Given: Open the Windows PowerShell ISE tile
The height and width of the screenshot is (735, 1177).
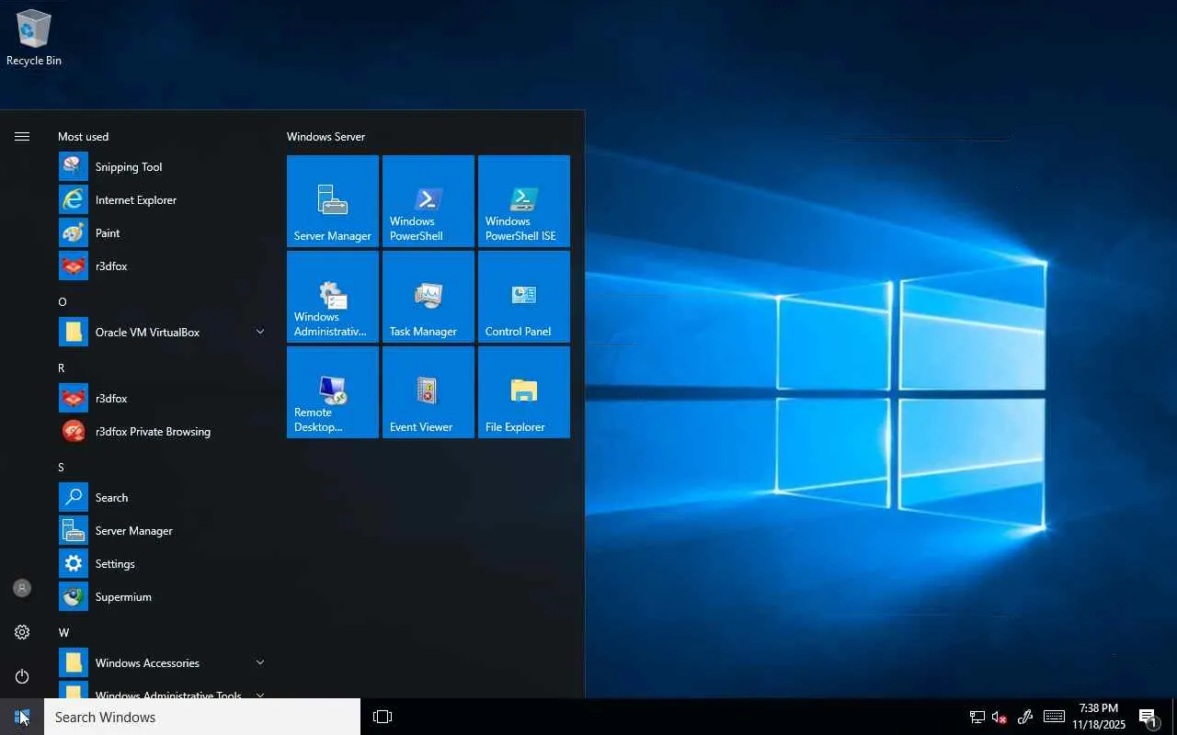Looking at the screenshot, I should coord(524,201).
